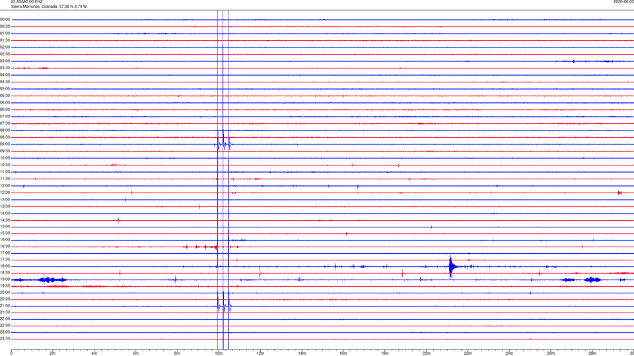The image size is (634, 356).
Task: Select the 08:00 trace time label
Action: [5, 131]
